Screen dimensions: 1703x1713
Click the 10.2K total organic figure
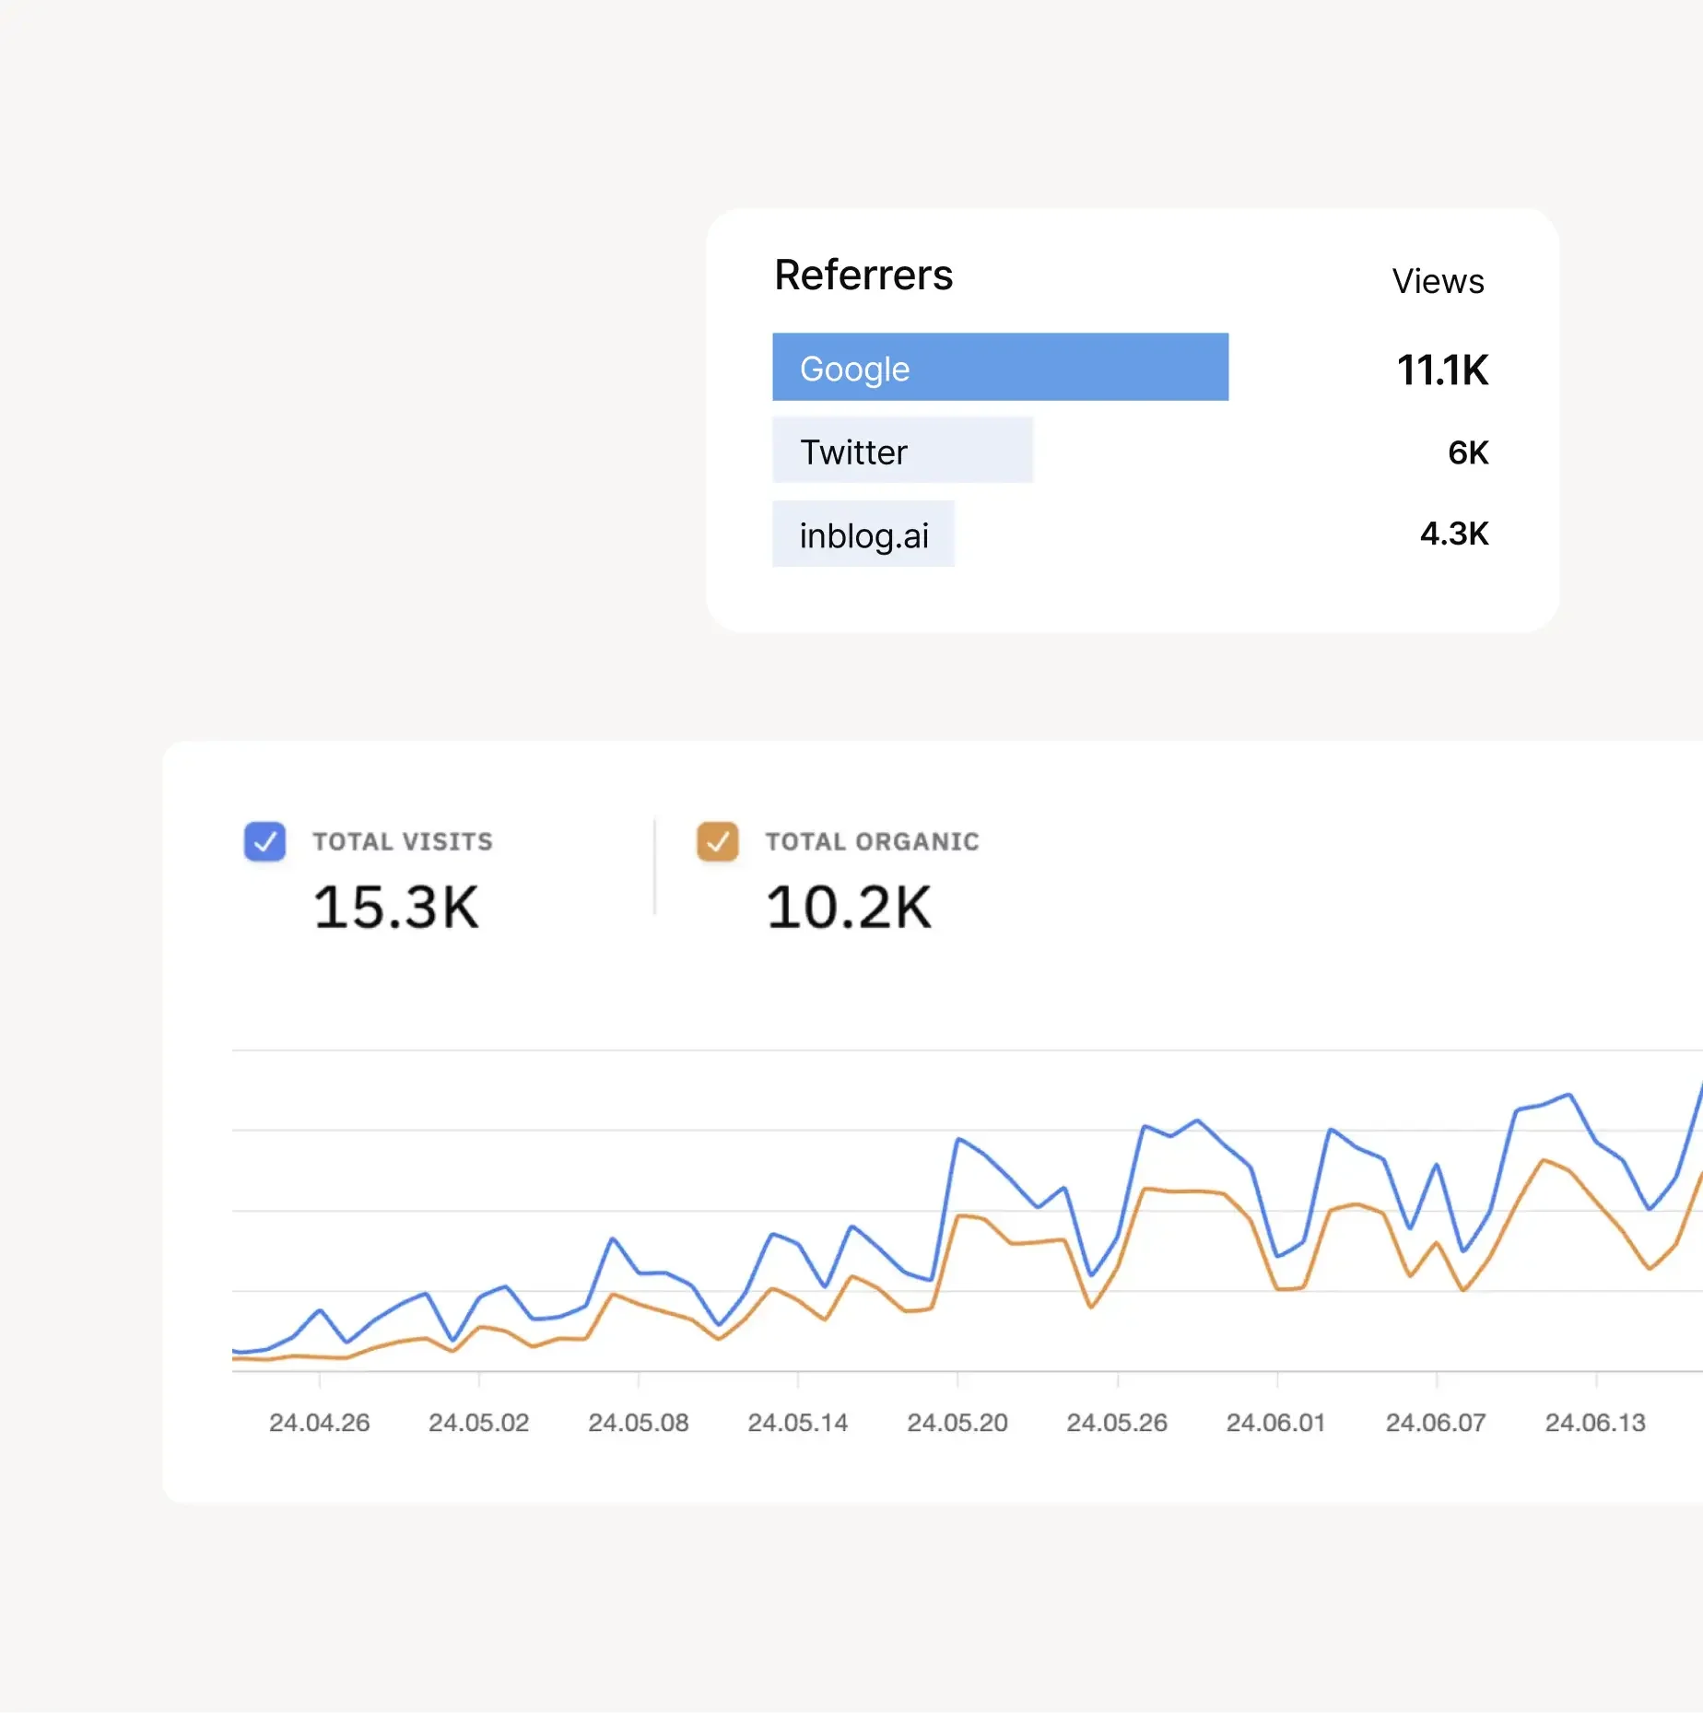pyautogui.click(x=849, y=908)
